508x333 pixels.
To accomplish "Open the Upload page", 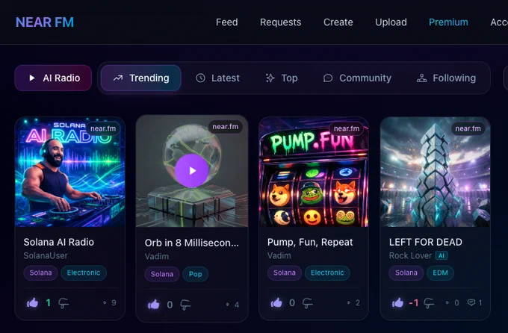I will pyautogui.click(x=391, y=22).
